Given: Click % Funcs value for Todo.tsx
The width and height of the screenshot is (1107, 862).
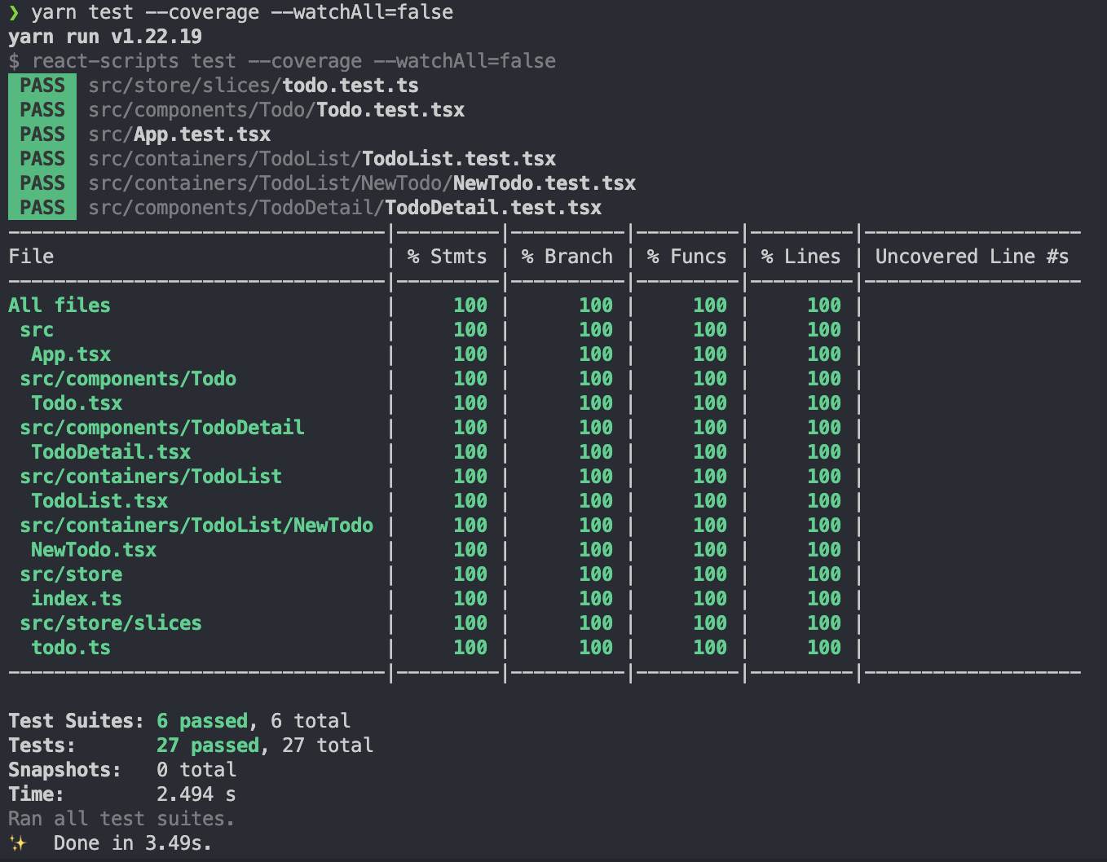Looking at the screenshot, I should 710,403.
